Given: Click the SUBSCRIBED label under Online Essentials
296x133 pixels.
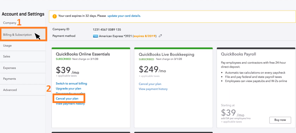Looking at the screenshot, I should 63,59.
